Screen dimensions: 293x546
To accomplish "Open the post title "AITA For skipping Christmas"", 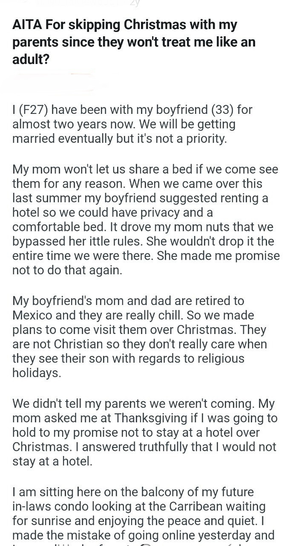I will [124, 25].
